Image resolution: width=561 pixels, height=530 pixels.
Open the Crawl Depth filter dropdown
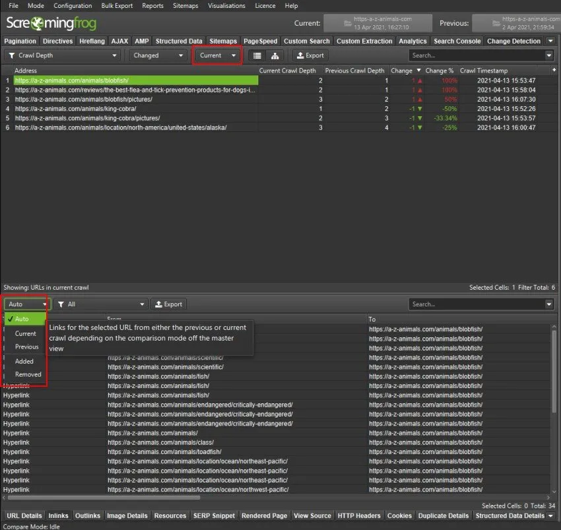64,55
